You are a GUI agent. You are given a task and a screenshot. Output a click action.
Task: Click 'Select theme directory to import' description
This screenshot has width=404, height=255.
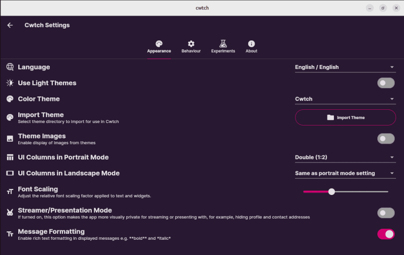(68, 122)
